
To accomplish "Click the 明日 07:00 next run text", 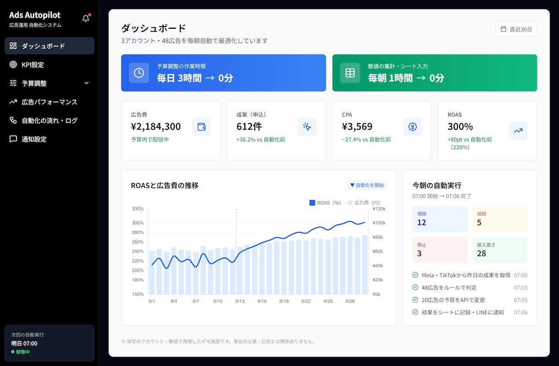I will coord(24,343).
